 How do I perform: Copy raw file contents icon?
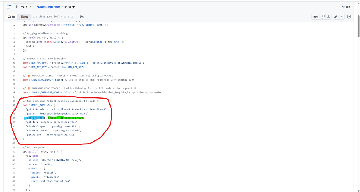(x=323, y=17)
